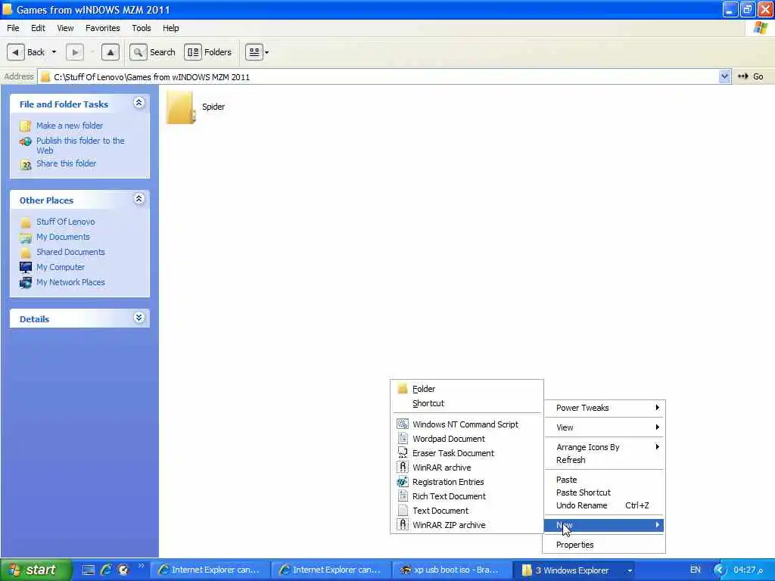Screen dimensions: 775x581
Task: Open the Views toolbar icon
Action: [x=254, y=52]
